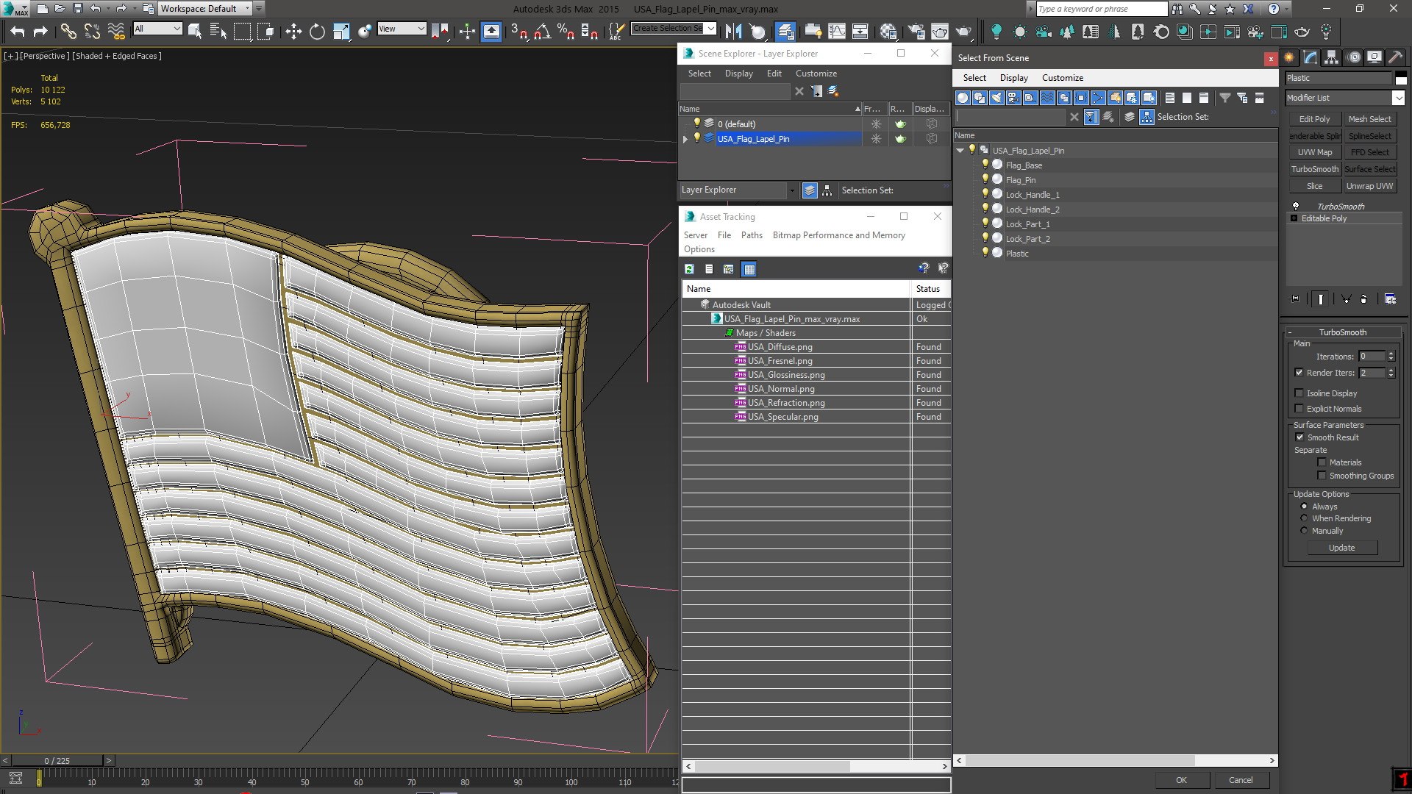This screenshot has width=1412, height=794.
Task: Click the Unwrap UVW modifier button
Action: [x=1369, y=186]
